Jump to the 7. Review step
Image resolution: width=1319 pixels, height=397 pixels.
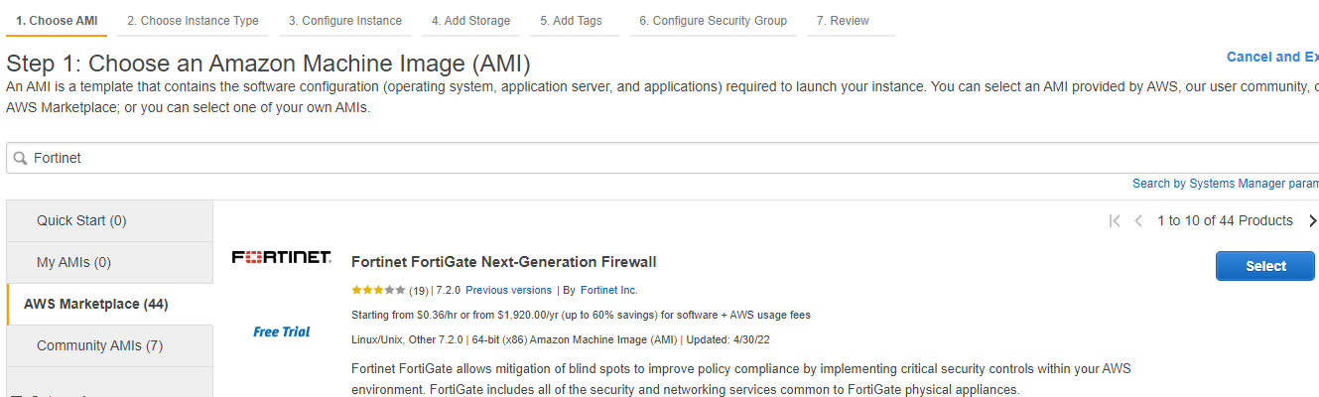click(x=843, y=20)
